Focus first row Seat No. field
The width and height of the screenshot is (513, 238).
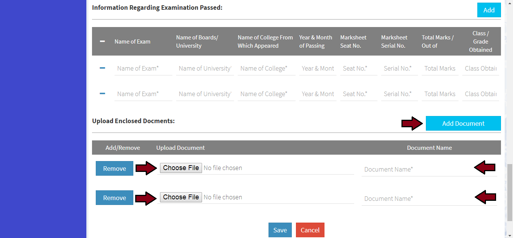[x=358, y=68]
